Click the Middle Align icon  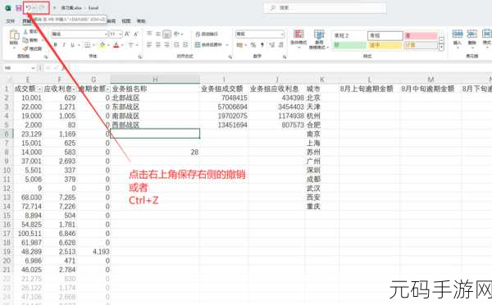(x=158, y=34)
